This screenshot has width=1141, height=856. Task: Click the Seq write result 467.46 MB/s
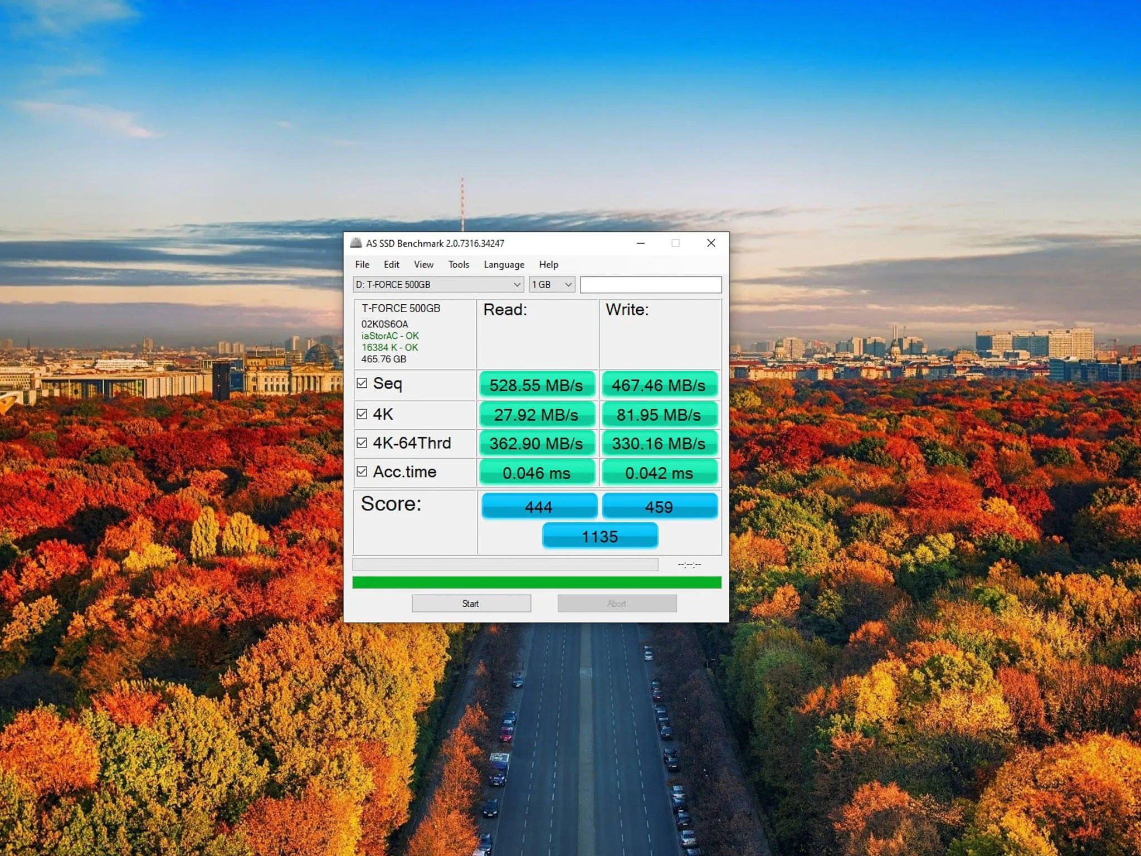pos(659,385)
